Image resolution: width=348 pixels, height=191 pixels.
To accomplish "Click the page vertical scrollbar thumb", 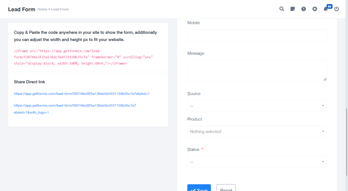I will point(347,142).
